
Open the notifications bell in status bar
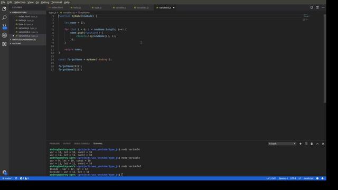click(x=323, y=178)
